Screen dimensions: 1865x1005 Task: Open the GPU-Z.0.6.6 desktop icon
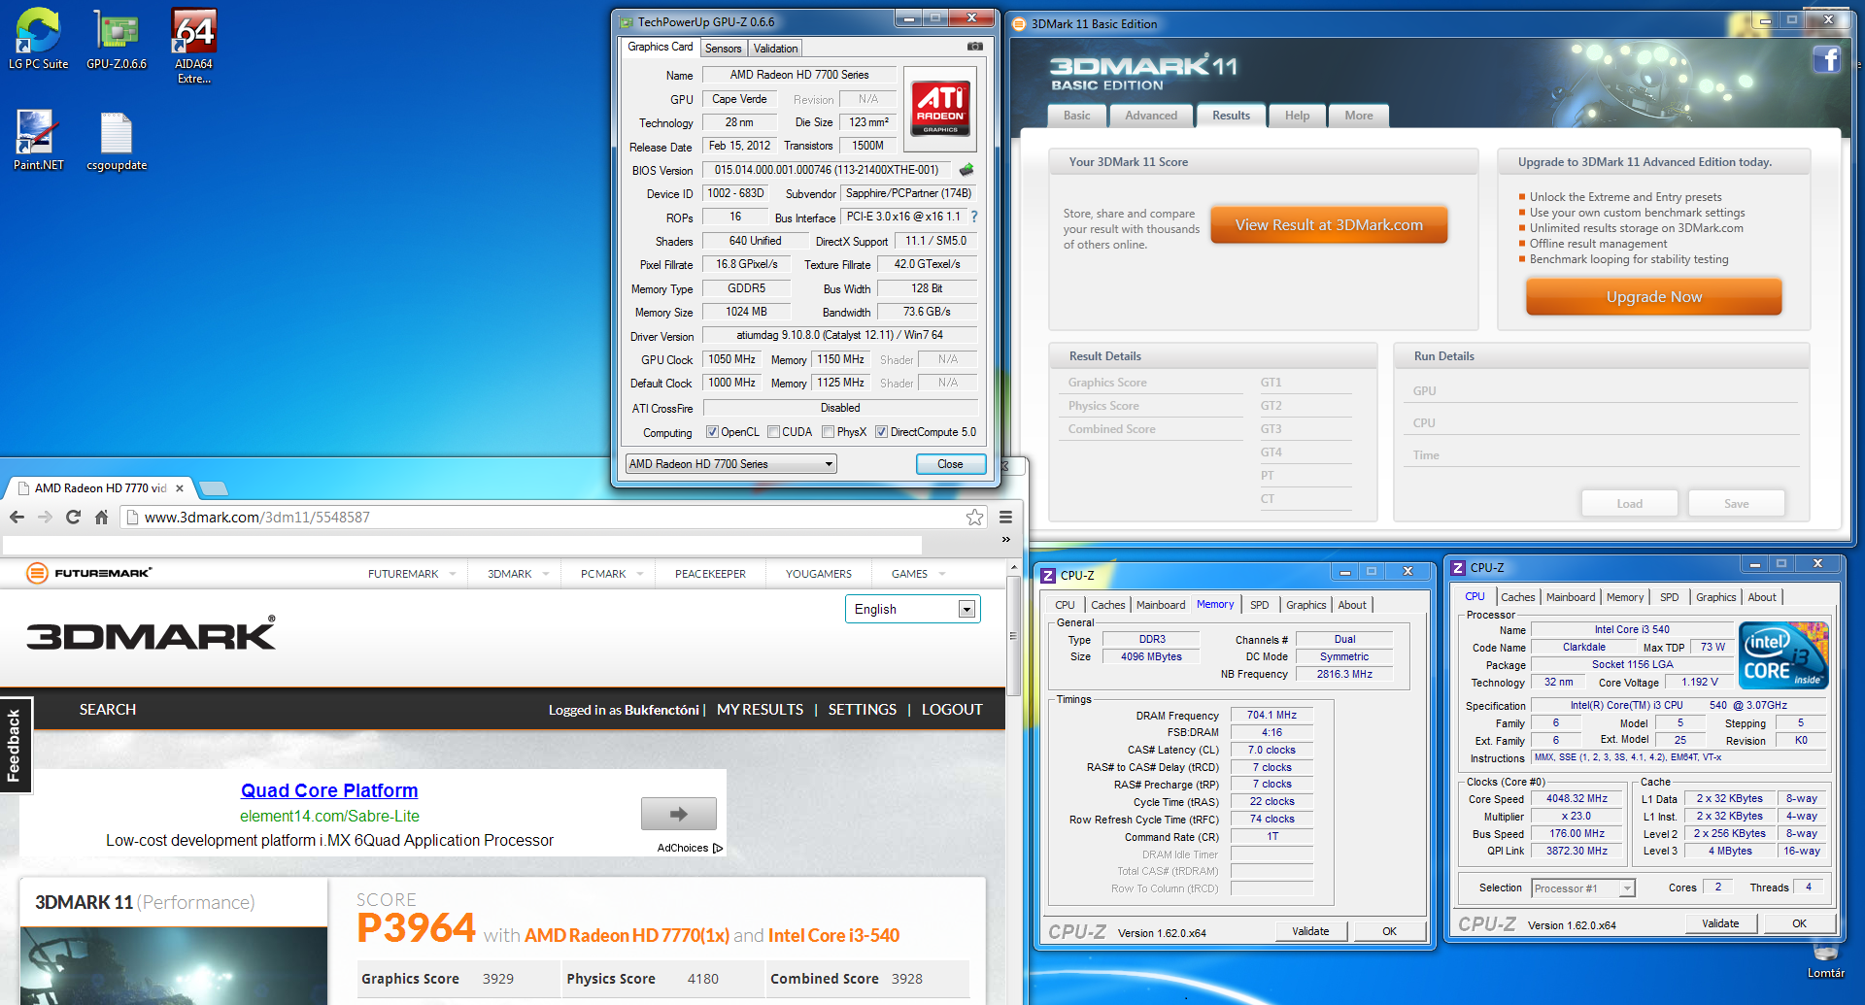(x=117, y=39)
